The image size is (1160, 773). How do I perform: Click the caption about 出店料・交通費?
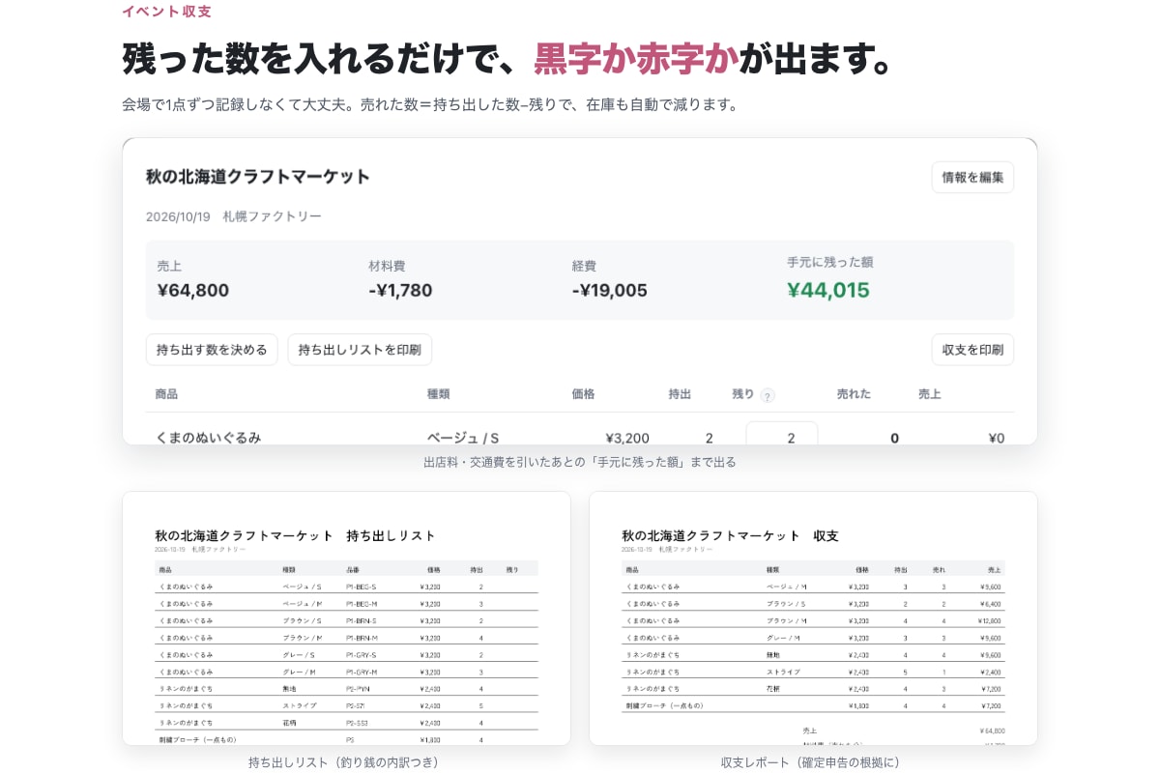(x=580, y=462)
